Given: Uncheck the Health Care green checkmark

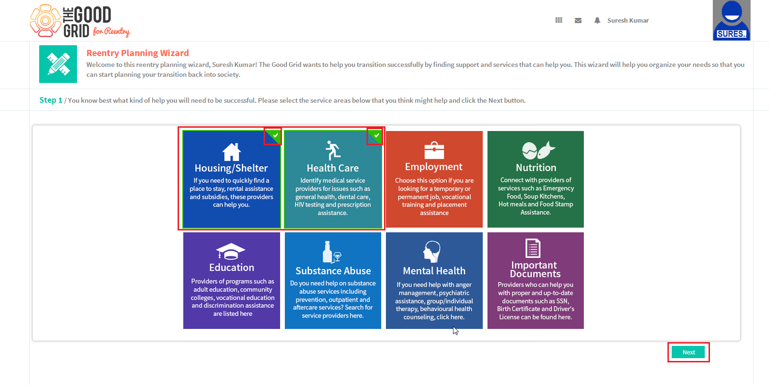Looking at the screenshot, I should coord(376,136).
